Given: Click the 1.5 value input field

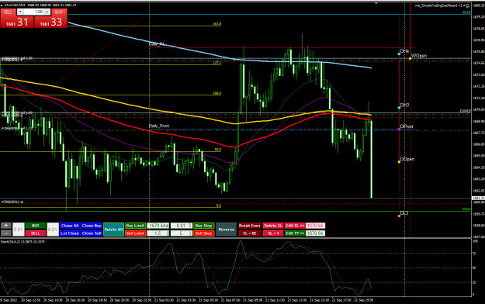Looking at the screenshot, I should pos(158,233).
